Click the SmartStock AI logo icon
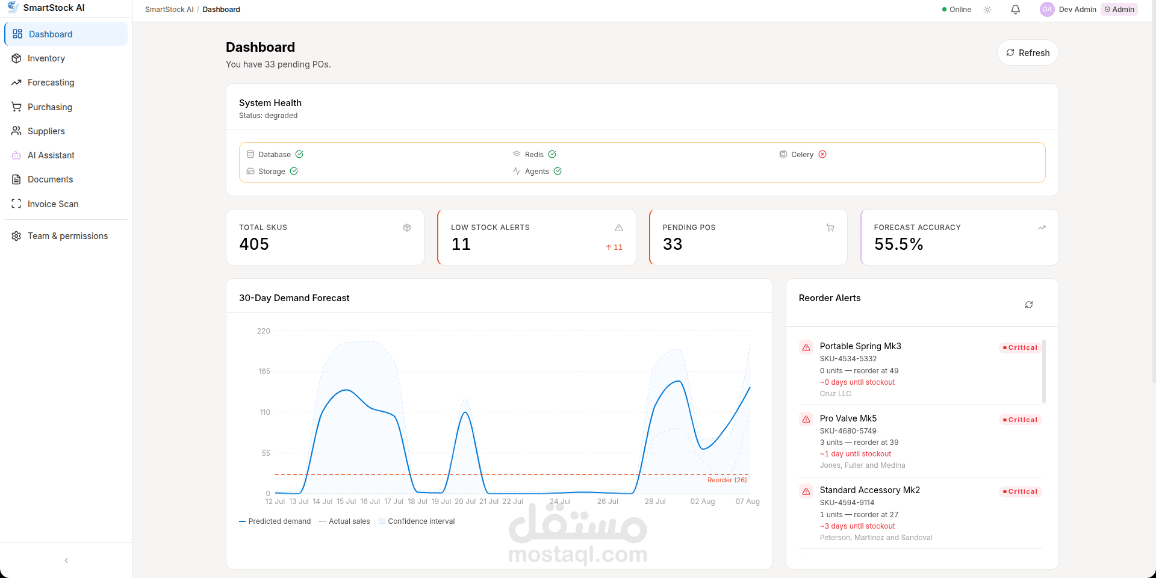Viewport: 1156px width, 578px height. (13, 7)
